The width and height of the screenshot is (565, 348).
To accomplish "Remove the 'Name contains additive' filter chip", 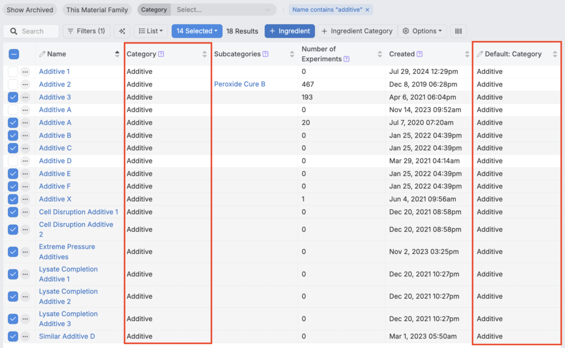I will [368, 10].
